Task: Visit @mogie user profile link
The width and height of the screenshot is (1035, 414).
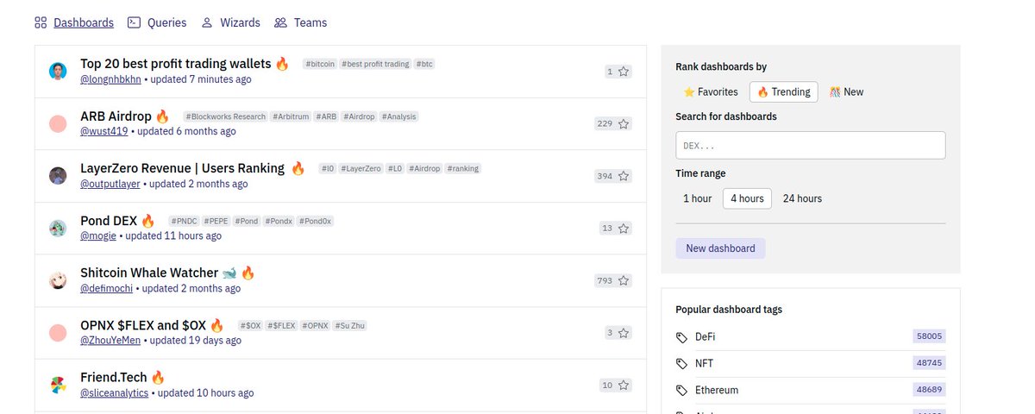Action: tap(98, 235)
